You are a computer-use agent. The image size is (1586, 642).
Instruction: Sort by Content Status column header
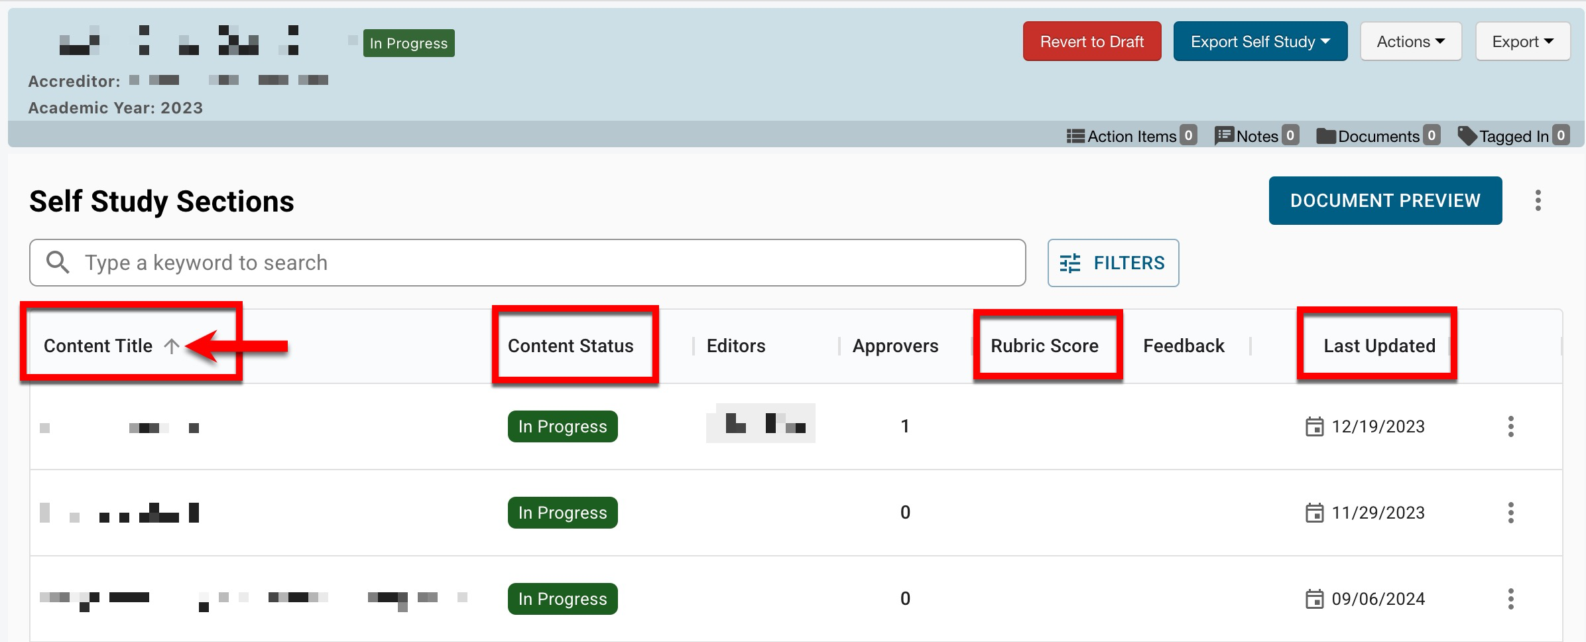[570, 346]
